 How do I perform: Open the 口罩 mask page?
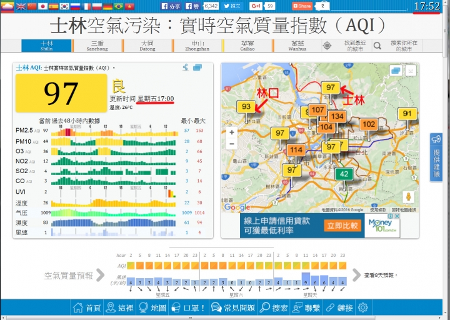(x=189, y=307)
